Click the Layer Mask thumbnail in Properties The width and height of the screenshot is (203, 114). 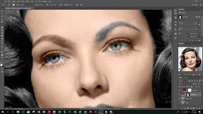point(180,17)
